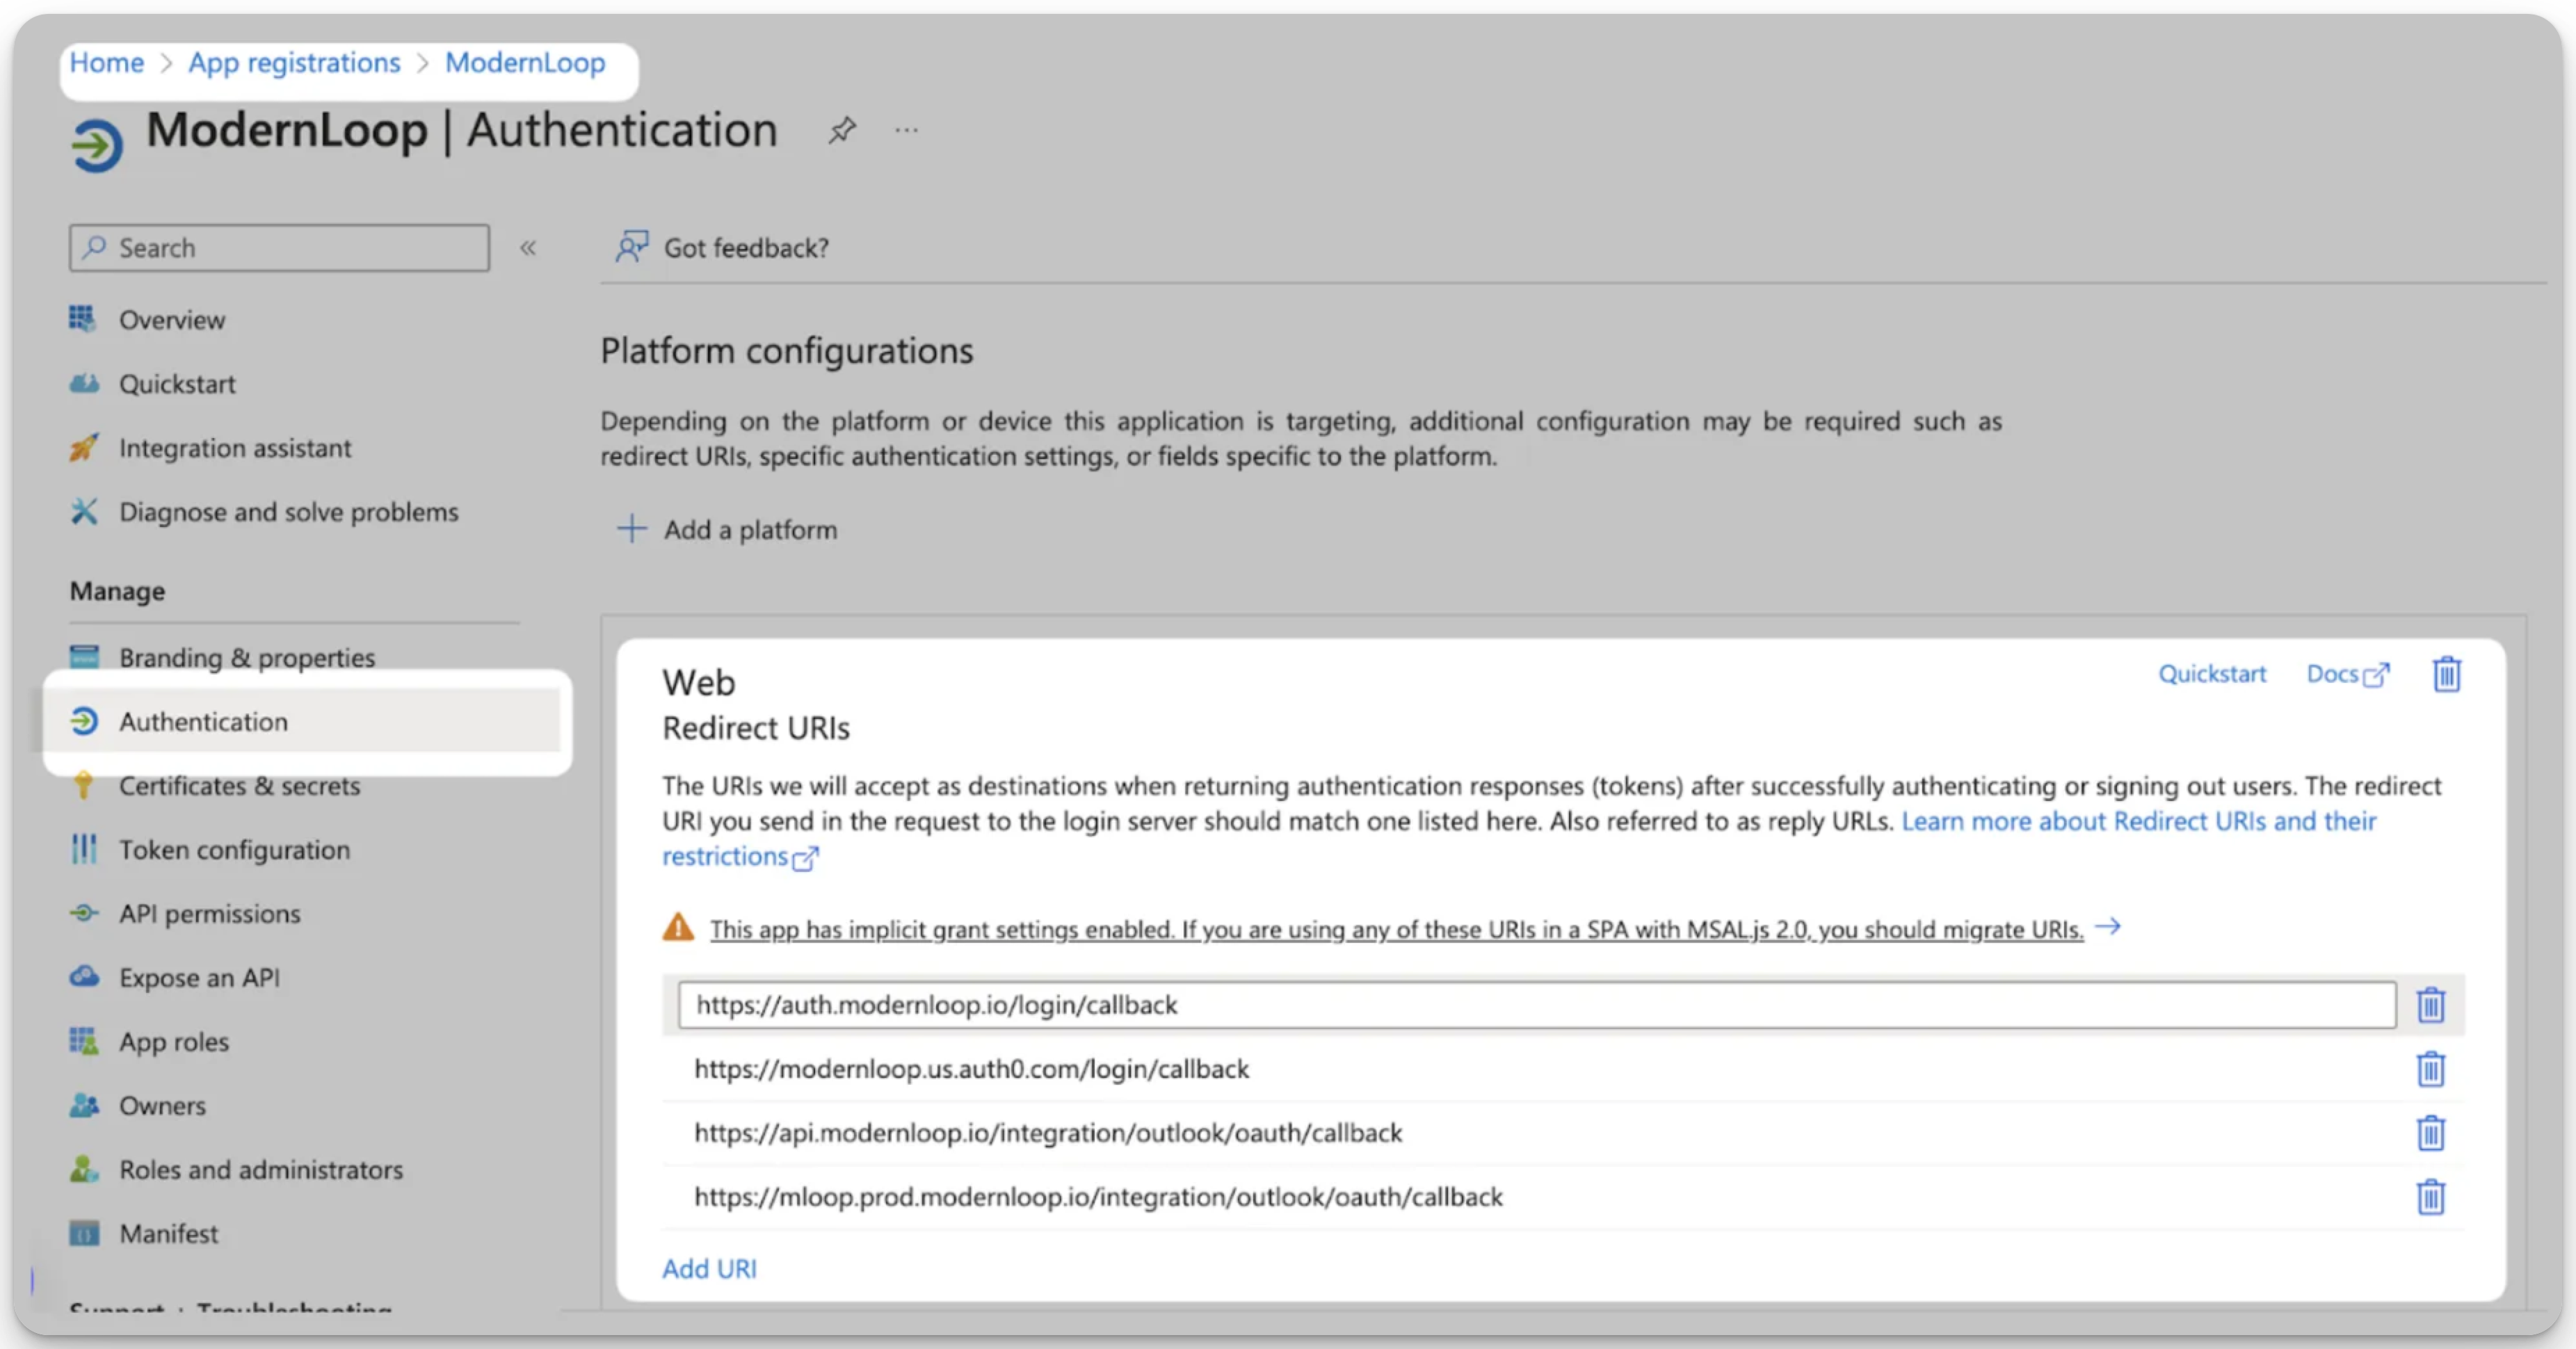Click ModernLoop breadcrumb link

coord(525,63)
